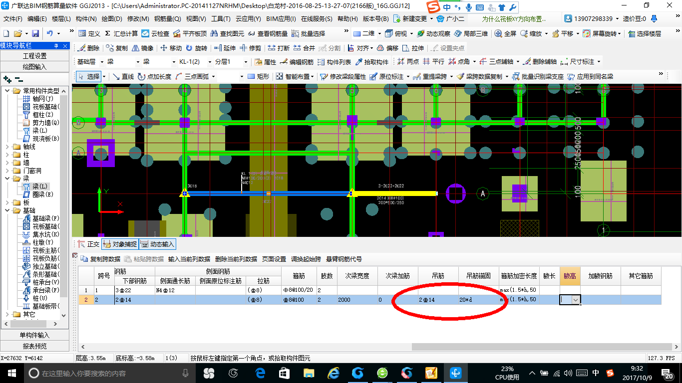Select 镜像 mirror tool
The image size is (682, 383).
pos(142,48)
